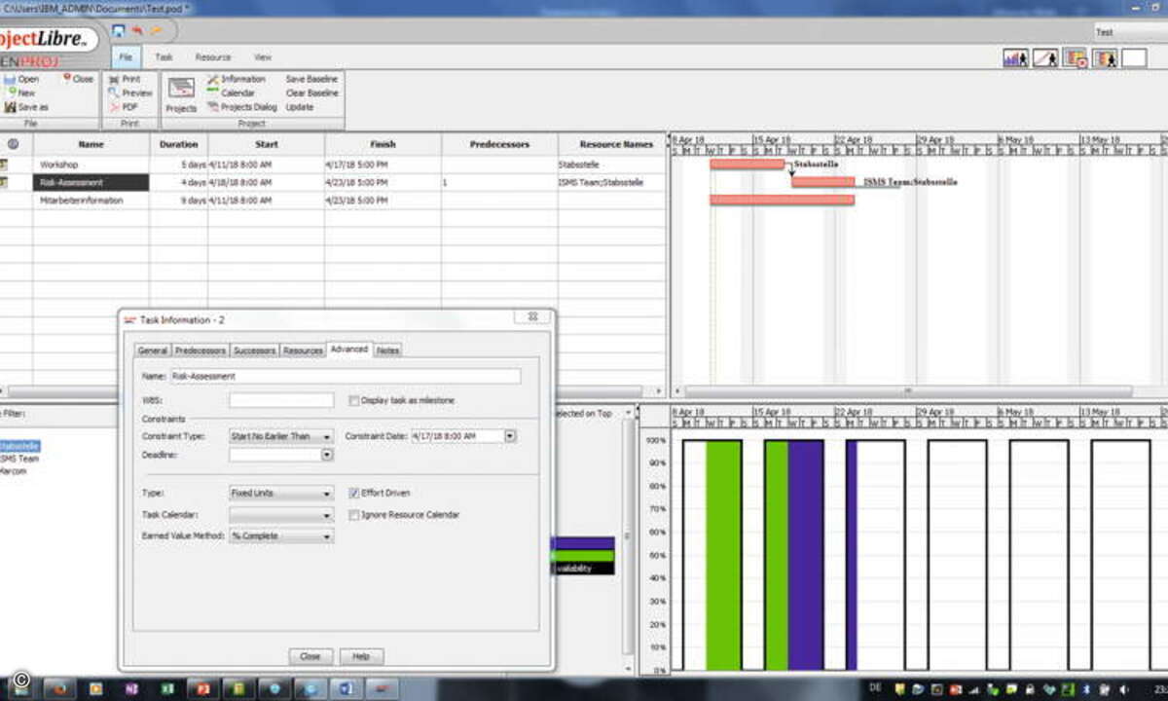Screen dimensions: 1168x701
Task: Switch to the Task ribbon tab
Action: (x=164, y=57)
